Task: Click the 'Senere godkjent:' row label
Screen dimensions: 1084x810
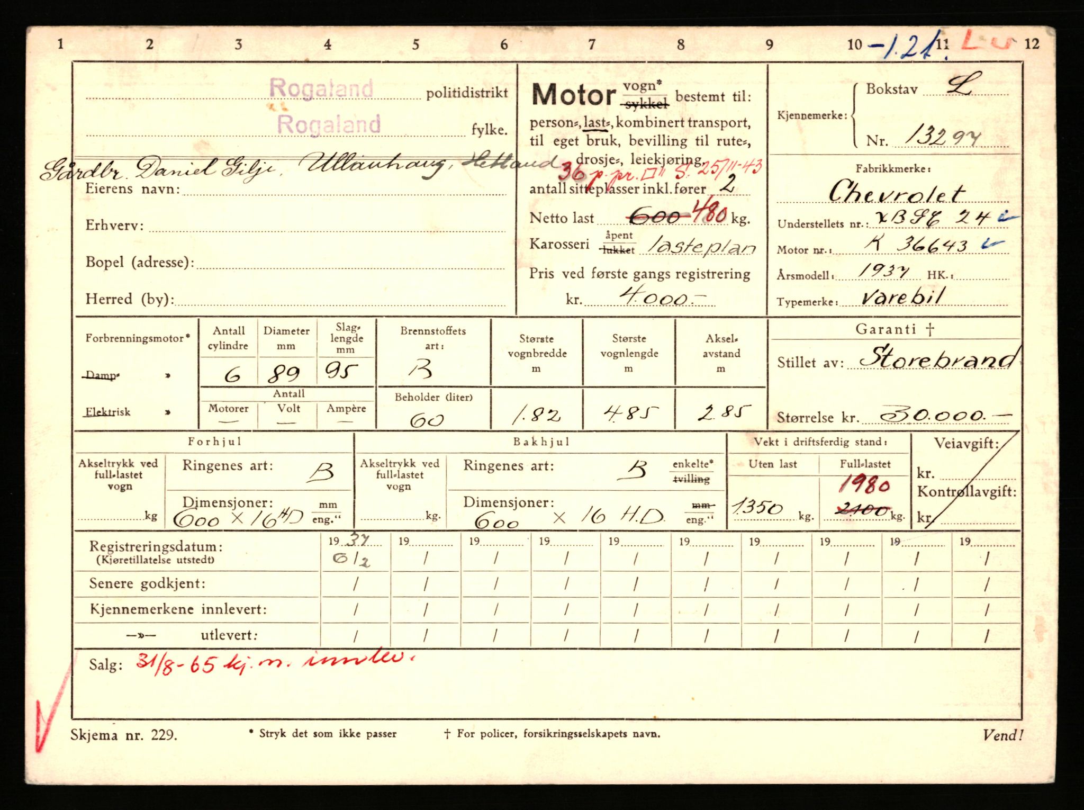Action: 147,583
